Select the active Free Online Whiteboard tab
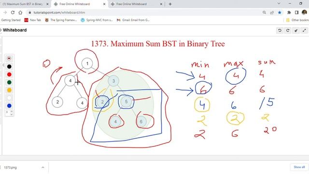 79,4
